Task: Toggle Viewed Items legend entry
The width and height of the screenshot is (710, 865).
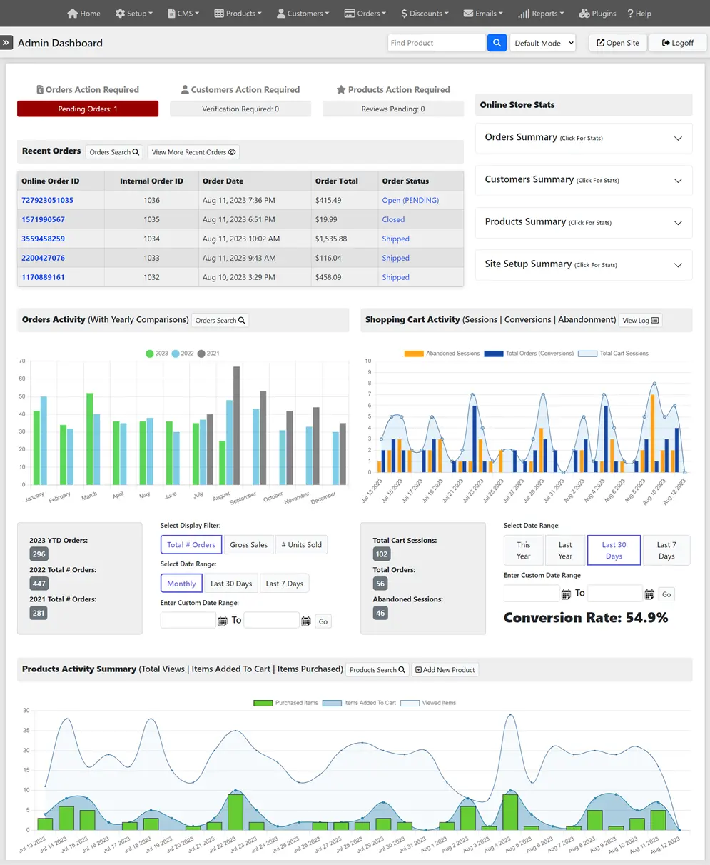Action: (x=428, y=703)
